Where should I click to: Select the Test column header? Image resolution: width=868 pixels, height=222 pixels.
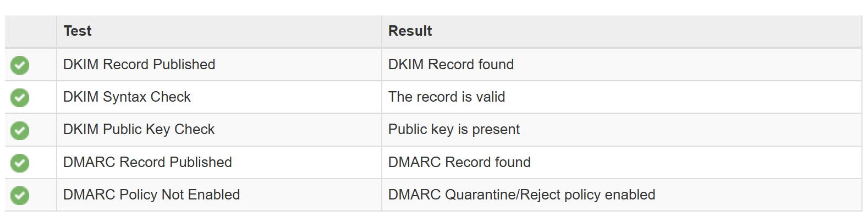pyautogui.click(x=78, y=31)
